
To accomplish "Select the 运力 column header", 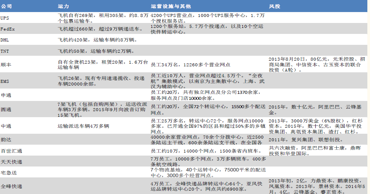I will pos(63,6).
